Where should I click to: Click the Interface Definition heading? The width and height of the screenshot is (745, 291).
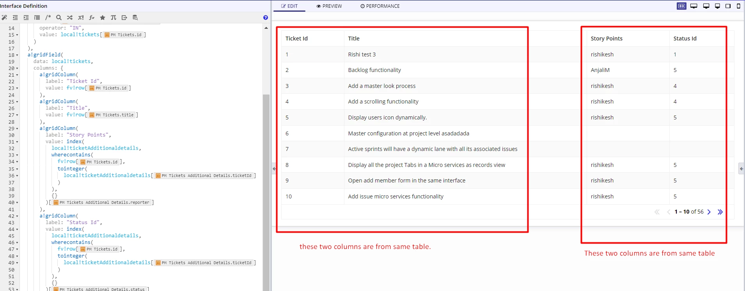23,6
